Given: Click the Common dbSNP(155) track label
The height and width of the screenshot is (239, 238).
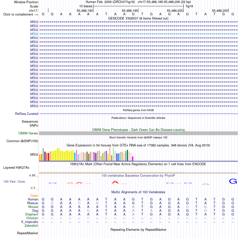Looking at the screenshot, I should tap(22, 141).
